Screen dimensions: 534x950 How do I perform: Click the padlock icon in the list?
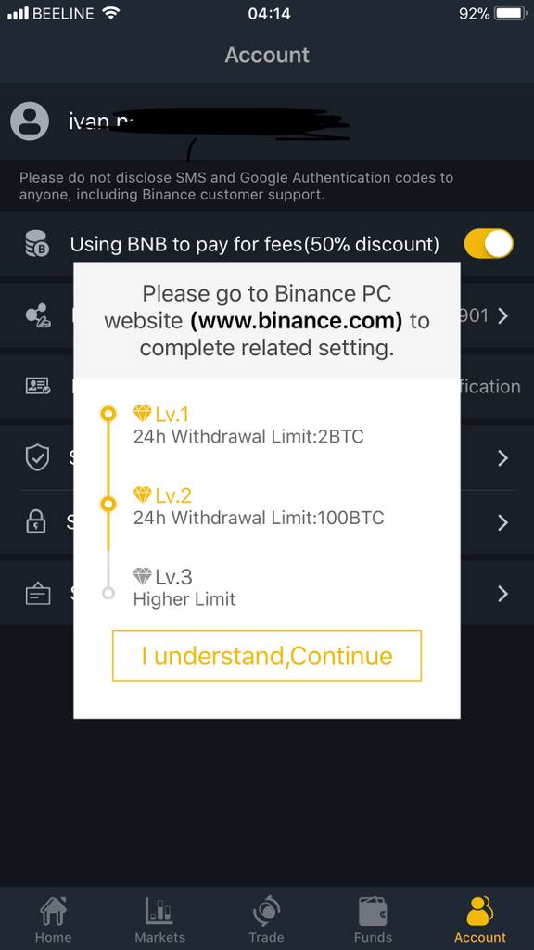(36, 522)
